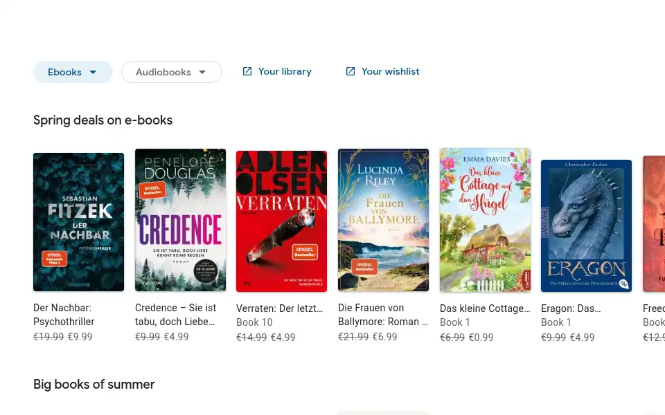Open Your wishlist link

click(390, 71)
